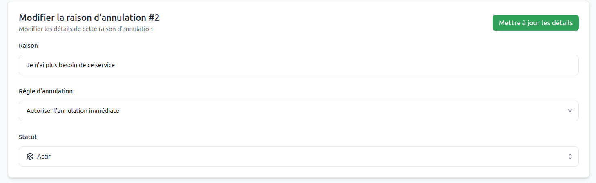Click heading 'Modifier la raison d'annulation #2'

pyautogui.click(x=89, y=18)
